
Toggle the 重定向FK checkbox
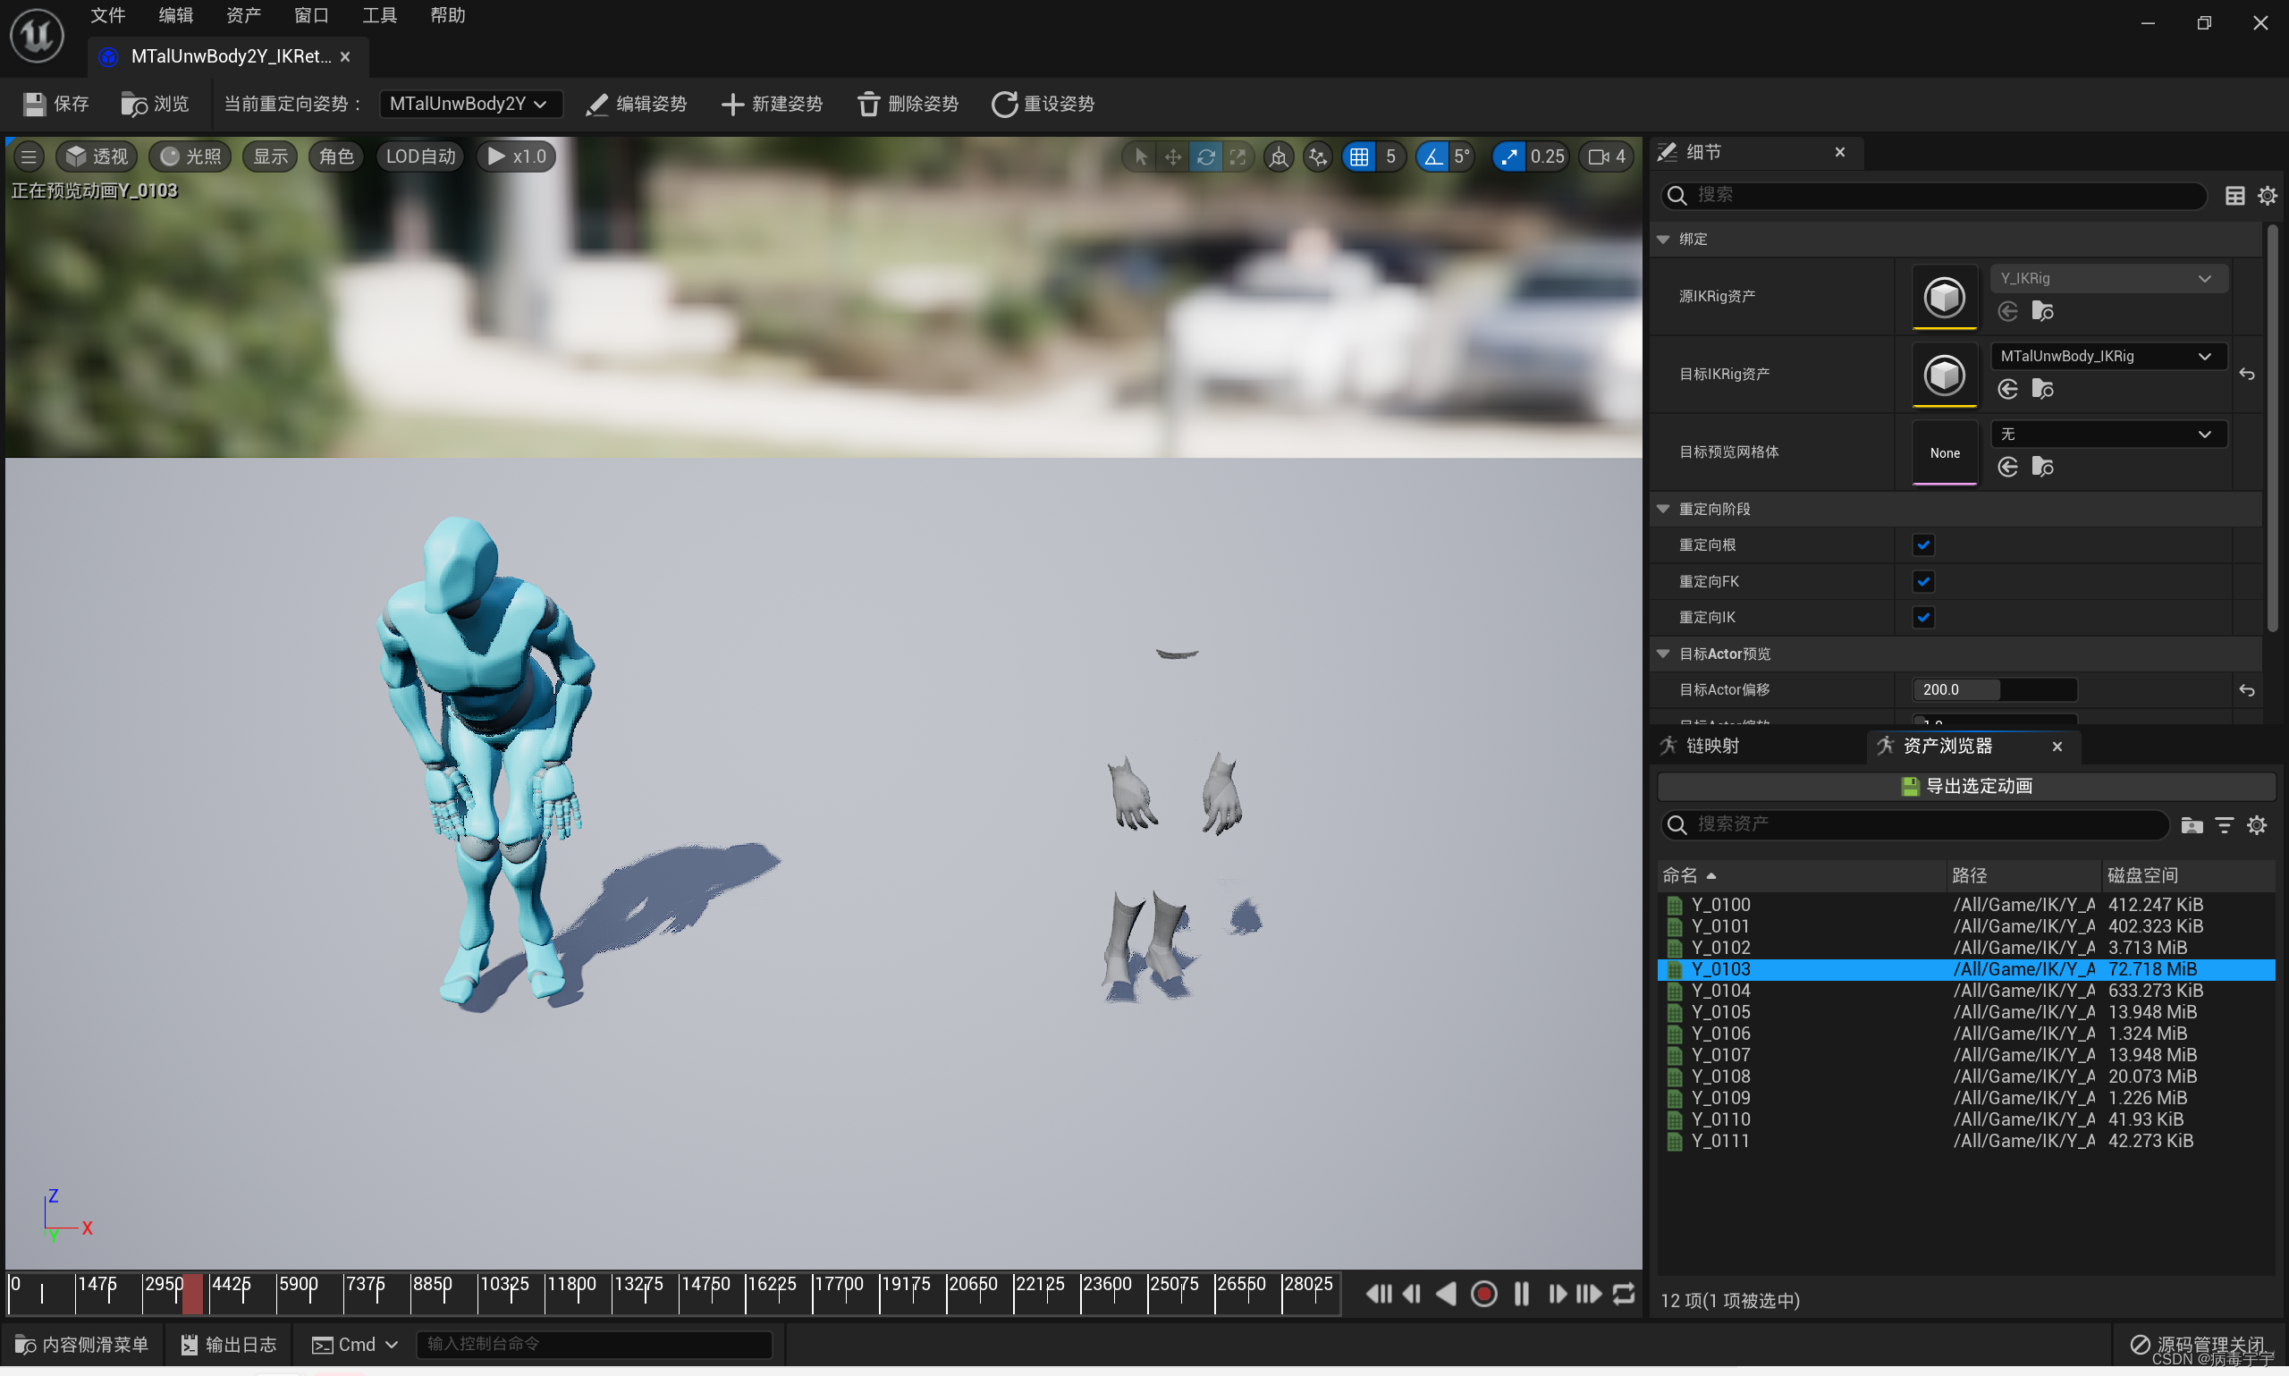click(x=1922, y=581)
